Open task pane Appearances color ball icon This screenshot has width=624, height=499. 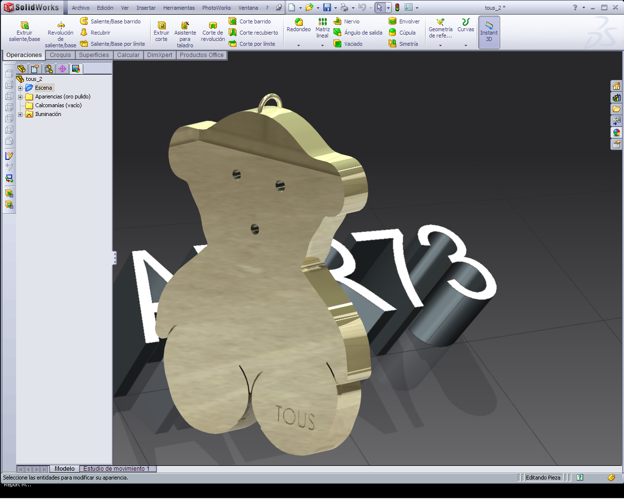[617, 133]
